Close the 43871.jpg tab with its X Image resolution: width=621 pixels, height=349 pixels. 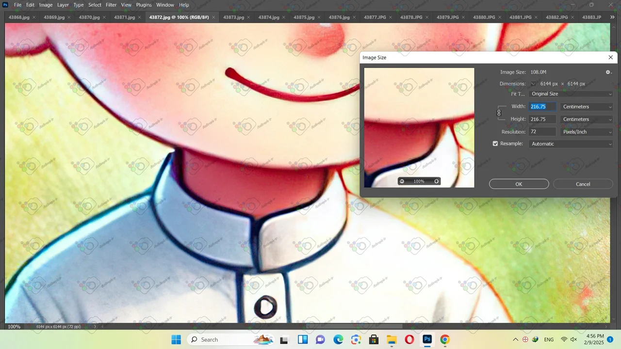139,17
